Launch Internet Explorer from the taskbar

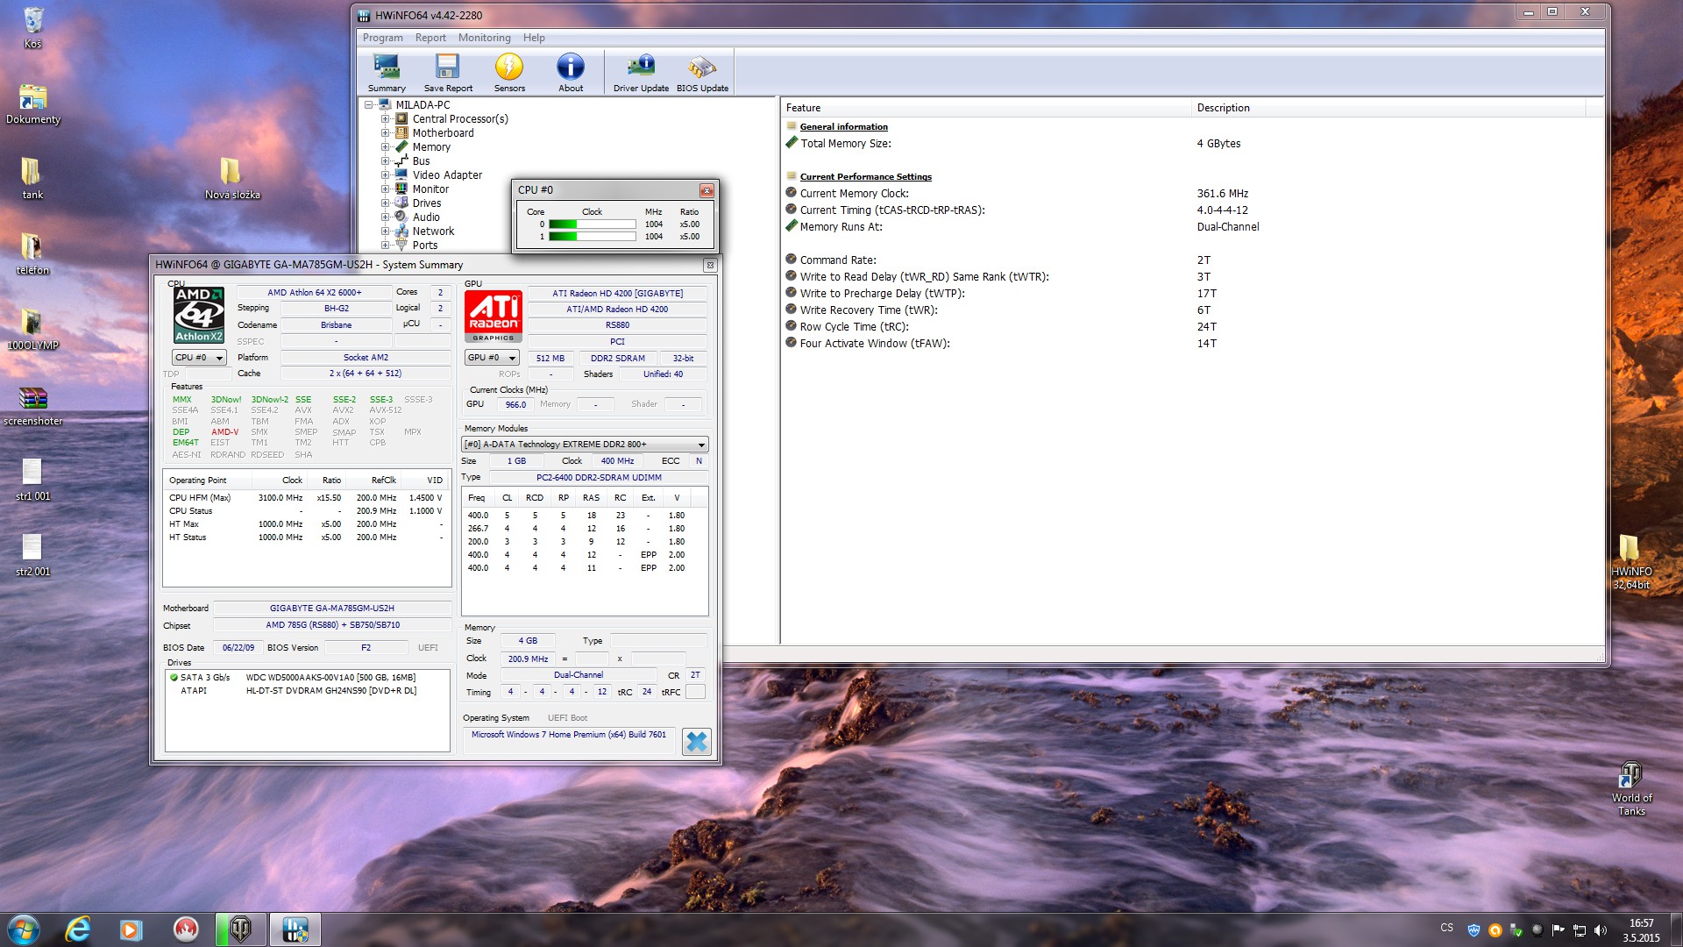78,929
